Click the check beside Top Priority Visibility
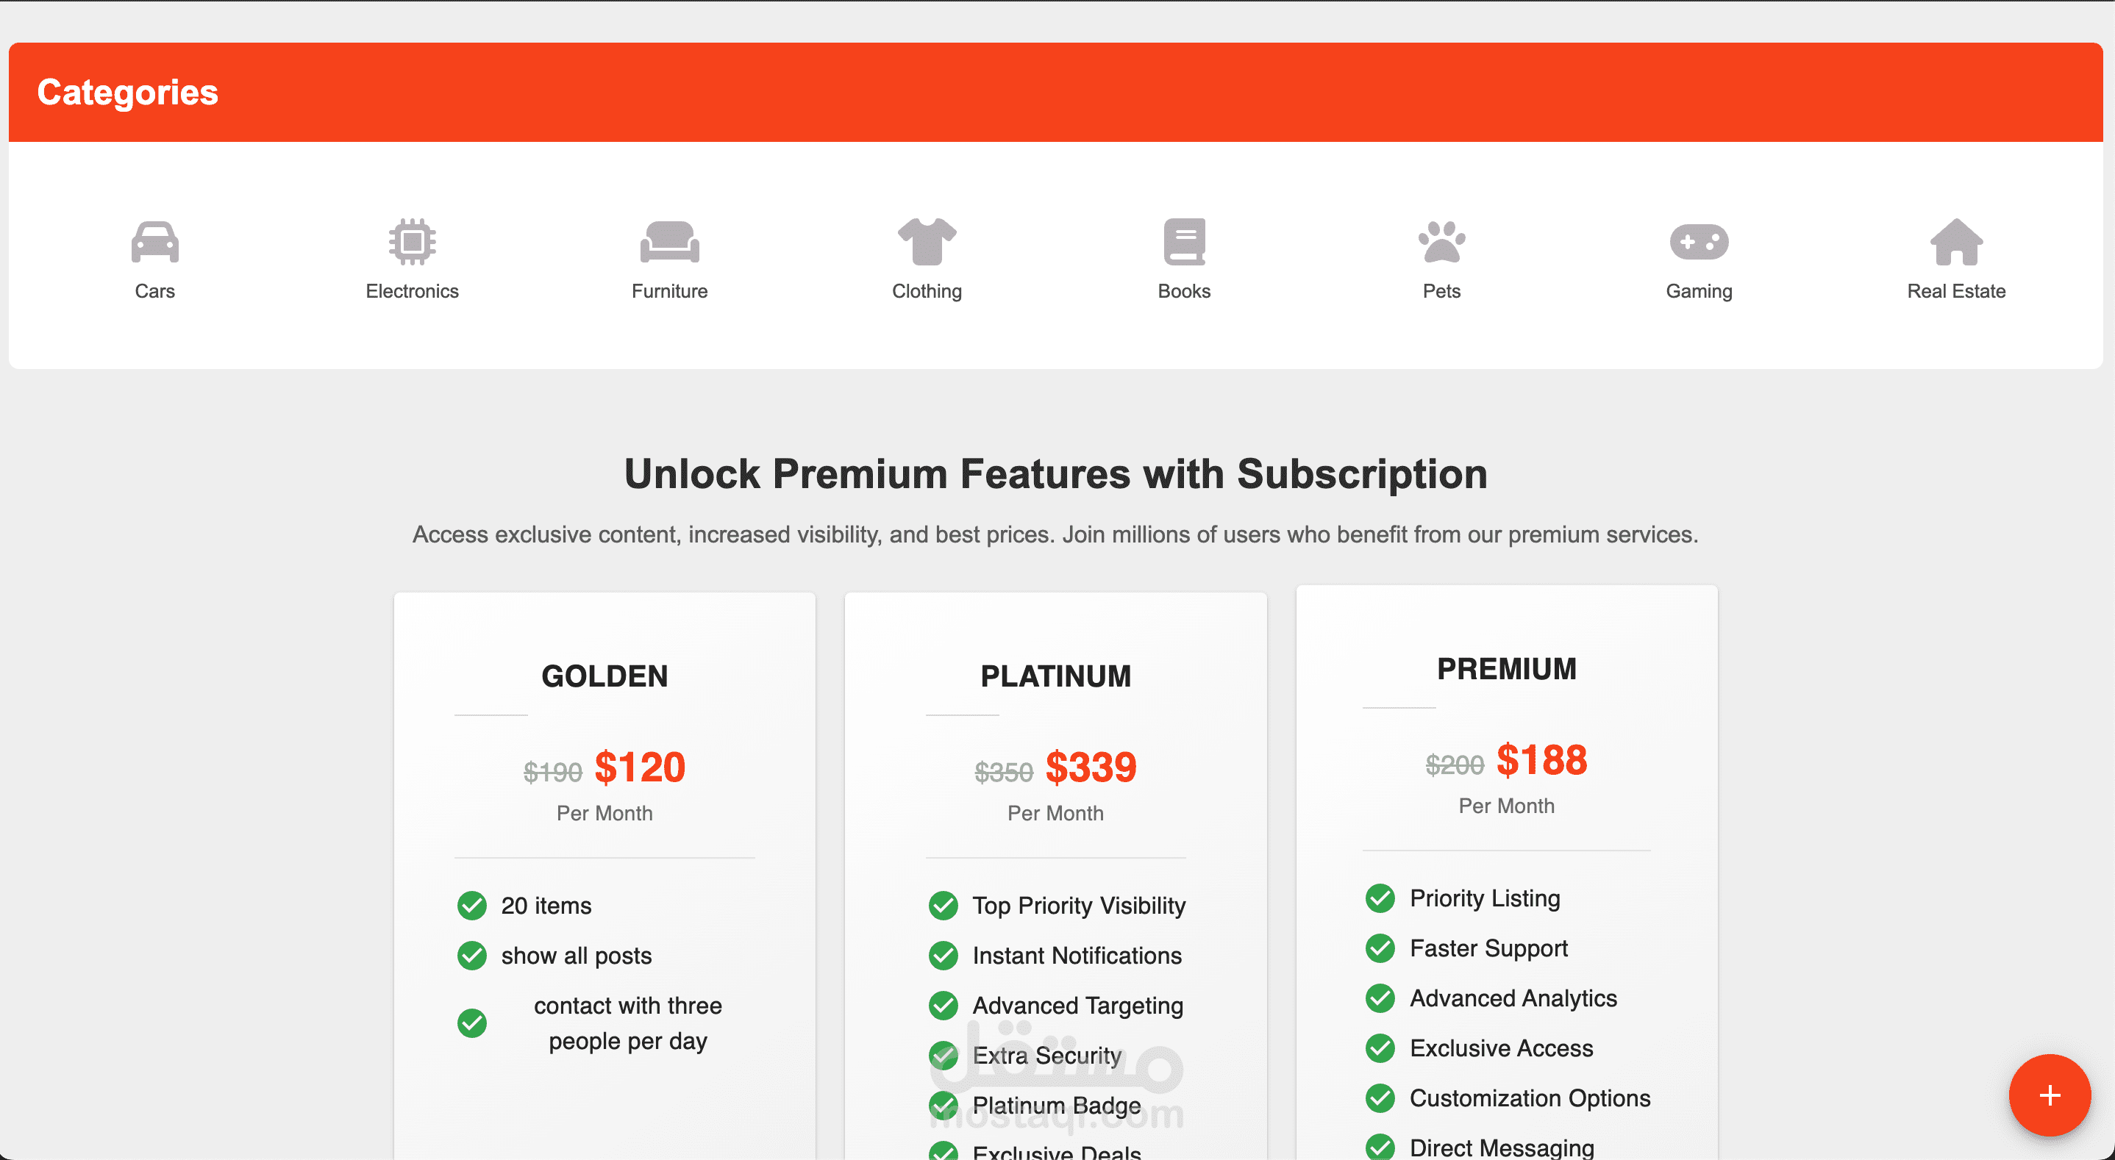 pos(944,906)
